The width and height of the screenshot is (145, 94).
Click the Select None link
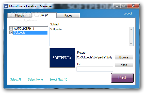coord(35,80)
